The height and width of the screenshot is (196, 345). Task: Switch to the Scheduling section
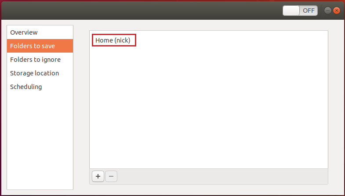40,87
